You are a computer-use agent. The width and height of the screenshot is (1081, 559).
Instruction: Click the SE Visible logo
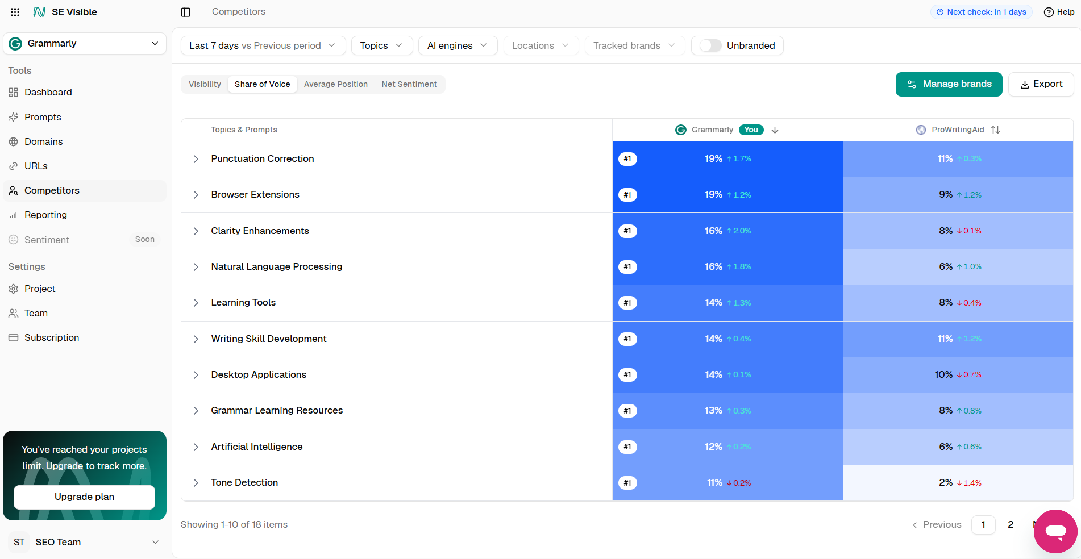(65, 12)
